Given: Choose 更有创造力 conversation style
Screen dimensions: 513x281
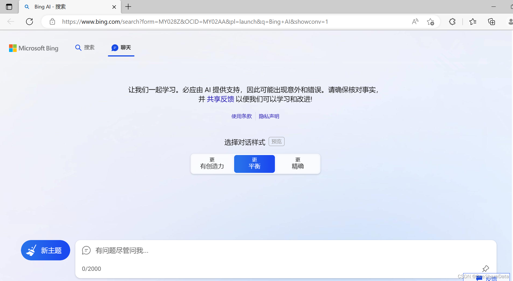Looking at the screenshot, I should 212,164.
